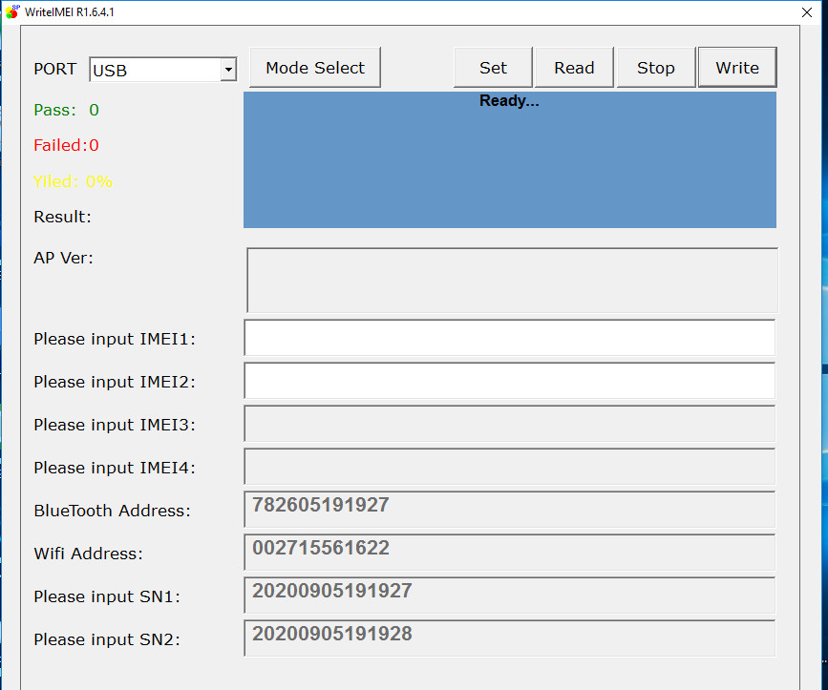
Task: Focus the IMEI2 input field
Action: tap(509, 381)
